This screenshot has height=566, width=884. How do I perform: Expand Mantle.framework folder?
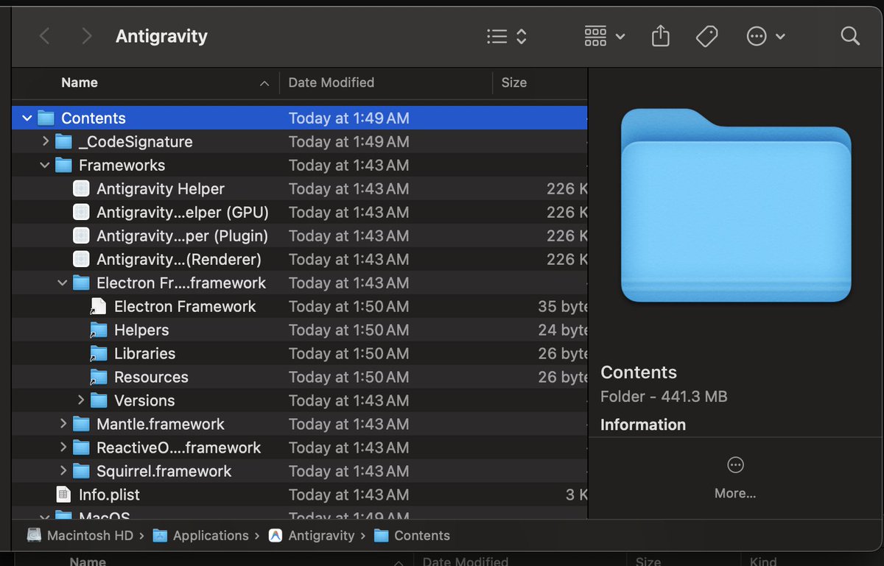pos(63,424)
